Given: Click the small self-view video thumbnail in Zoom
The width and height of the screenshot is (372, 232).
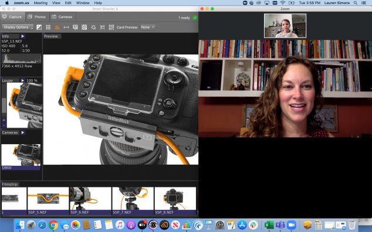Looking at the screenshot, I should click(x=285, y=26).
